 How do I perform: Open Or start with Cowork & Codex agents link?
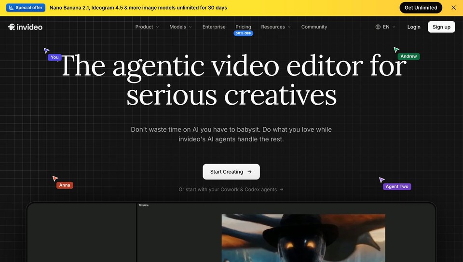point(231,189)
